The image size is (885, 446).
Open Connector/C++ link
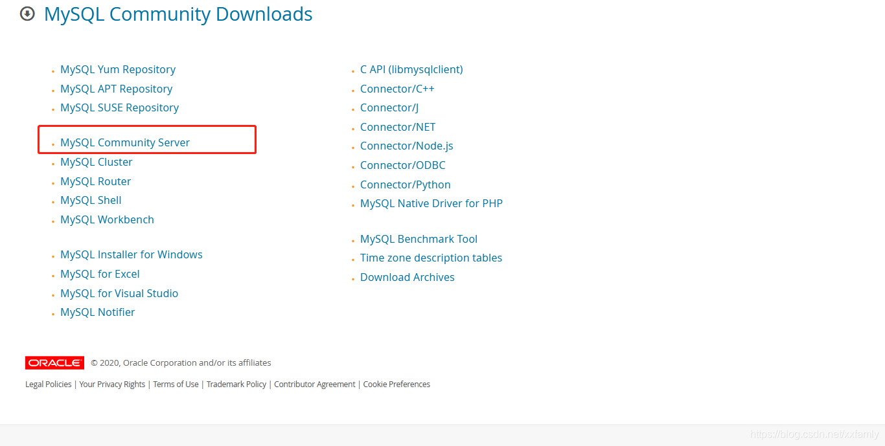pos(397,89)
